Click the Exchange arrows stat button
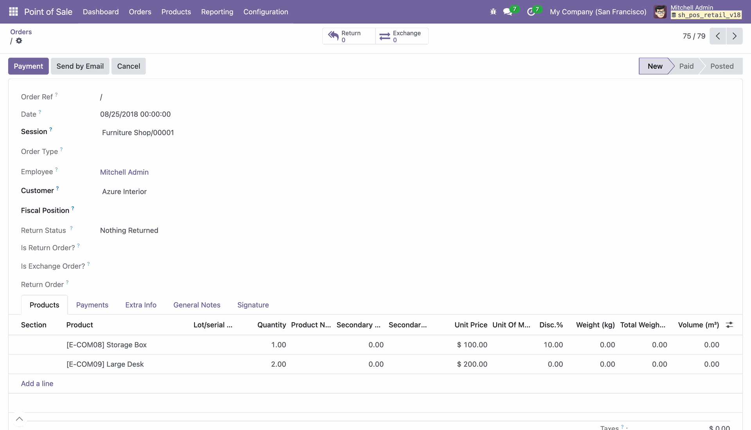Viewport: 751px width, 430px height. (402, 36)
